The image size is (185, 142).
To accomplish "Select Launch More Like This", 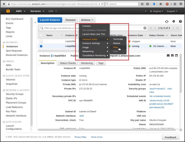I will pyautogui.click(x=94, y=34).
